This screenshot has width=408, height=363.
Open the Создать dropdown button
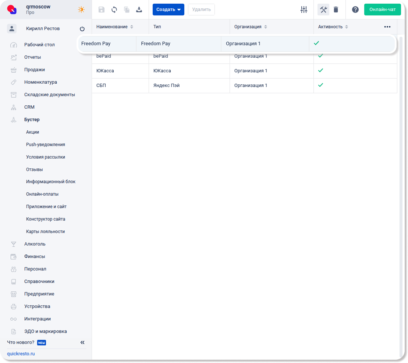[x=168, y=10]
